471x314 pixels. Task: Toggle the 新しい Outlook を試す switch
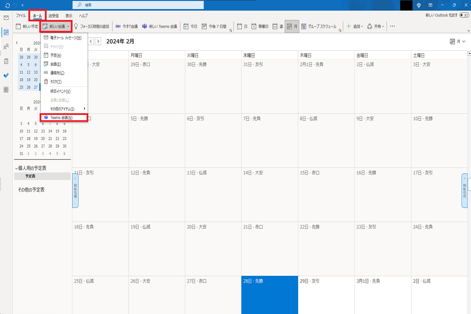[464, 15]
